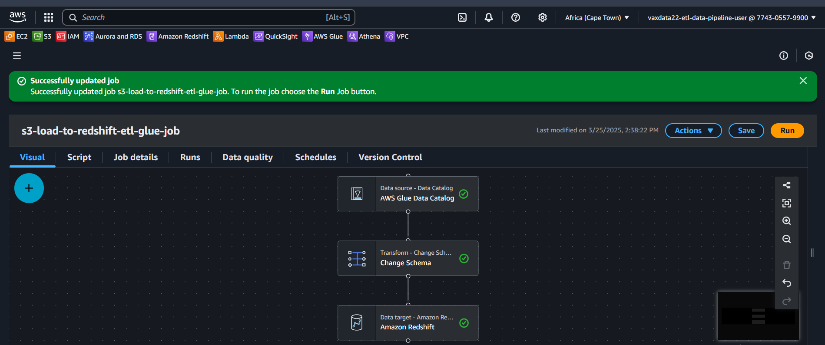This screenshot has width=825, height=345.
Task: Select the Change Schema transform node
Action: pos(408,258)
